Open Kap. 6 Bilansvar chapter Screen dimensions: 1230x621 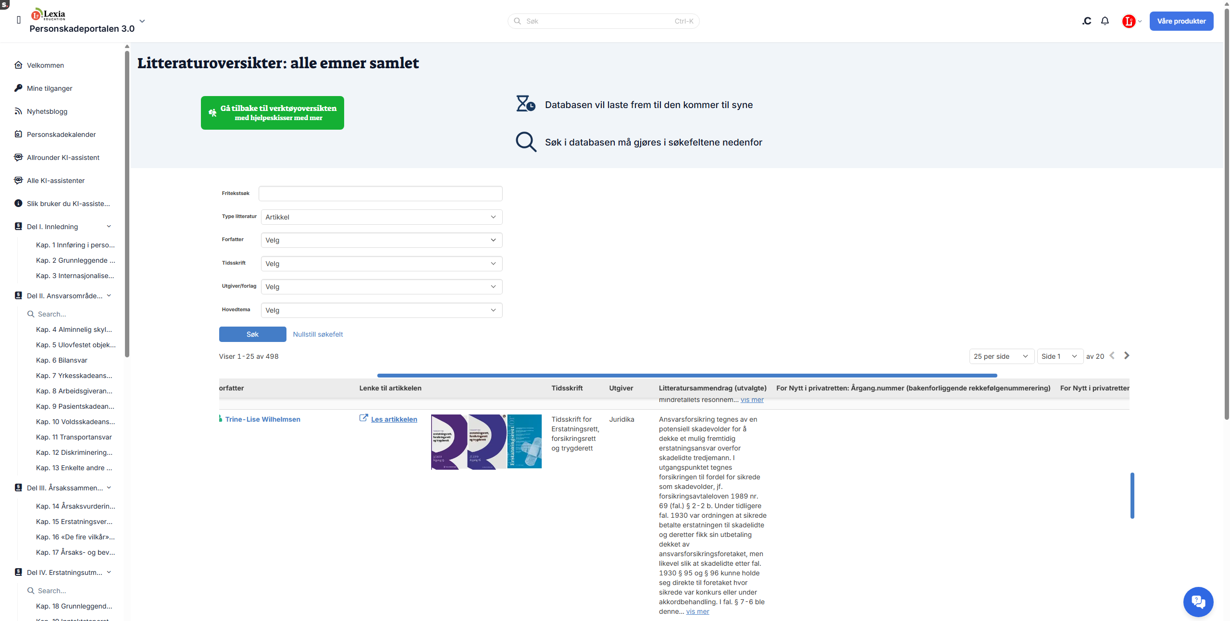coord(62,360)
